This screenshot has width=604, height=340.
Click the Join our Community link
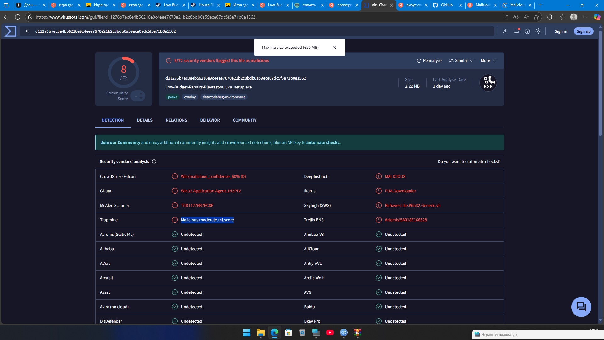pyautogui.click(x=120, y=143)
